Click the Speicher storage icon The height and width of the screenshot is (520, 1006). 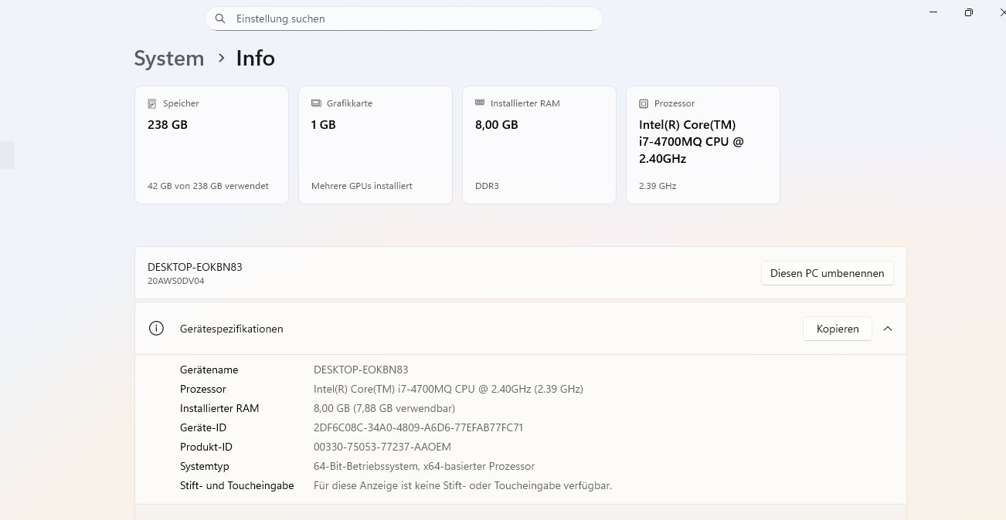tap(152, 103)
